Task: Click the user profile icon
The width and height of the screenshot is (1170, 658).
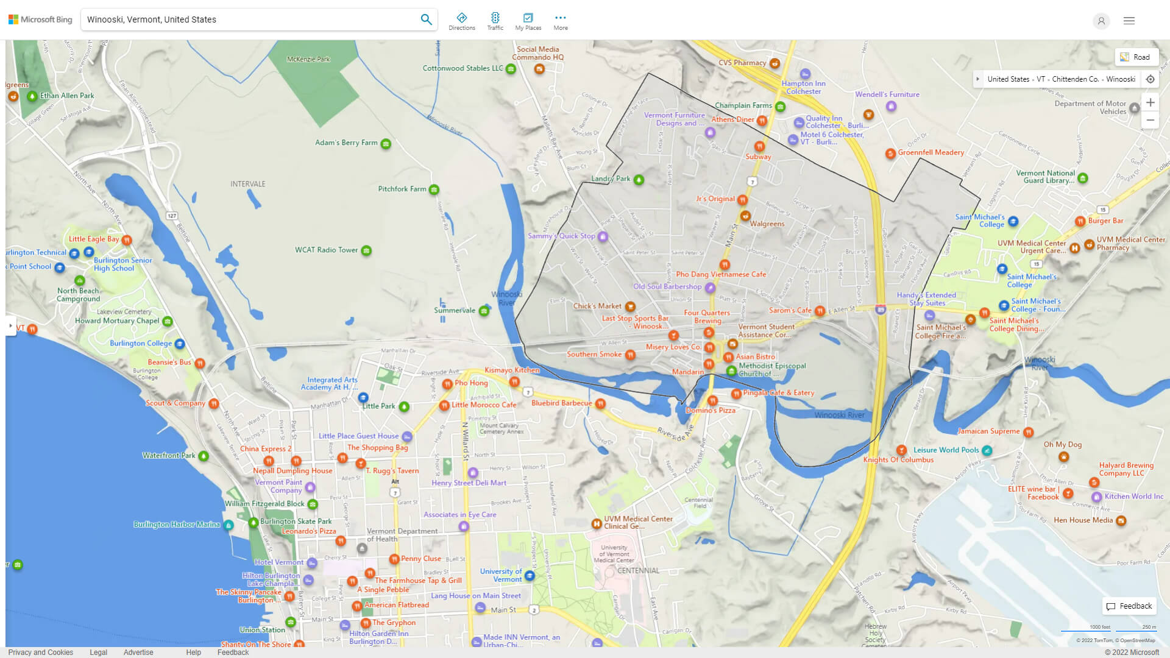Action: 1101,21
